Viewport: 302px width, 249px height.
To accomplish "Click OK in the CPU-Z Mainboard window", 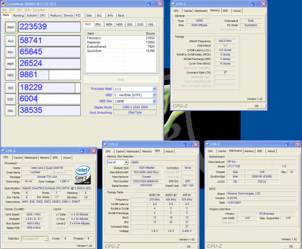I will [291, 246].
